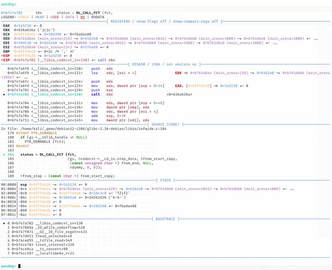
Task: Click source line 182 #endif
Action: pyautogui.click(x=18, y=146)
